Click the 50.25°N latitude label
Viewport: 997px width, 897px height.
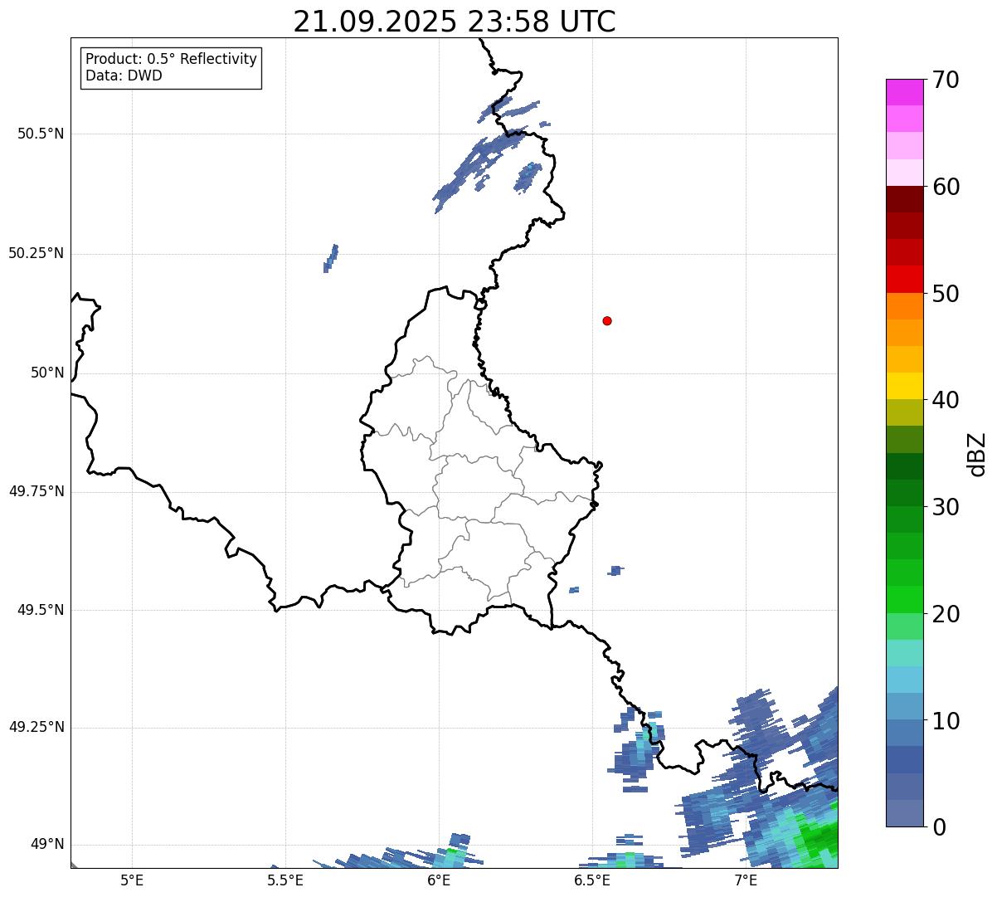36,253
